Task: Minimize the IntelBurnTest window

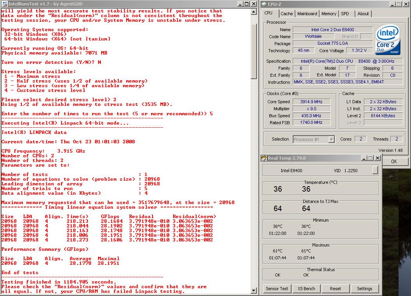Action: (x=241, y=4)
